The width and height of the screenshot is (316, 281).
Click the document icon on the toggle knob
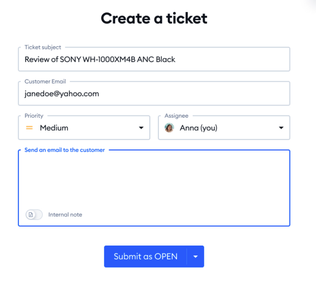point(31,214)
